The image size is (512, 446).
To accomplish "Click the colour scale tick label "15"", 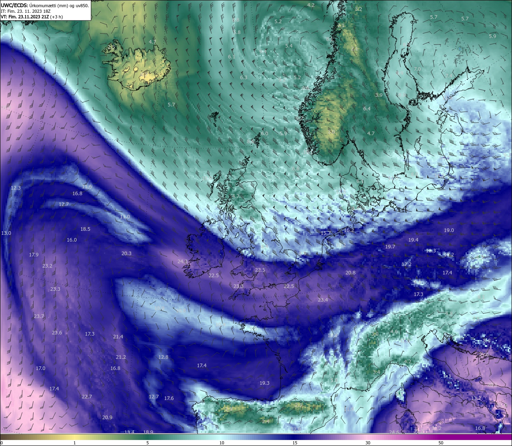I will [x=294, y=443].
